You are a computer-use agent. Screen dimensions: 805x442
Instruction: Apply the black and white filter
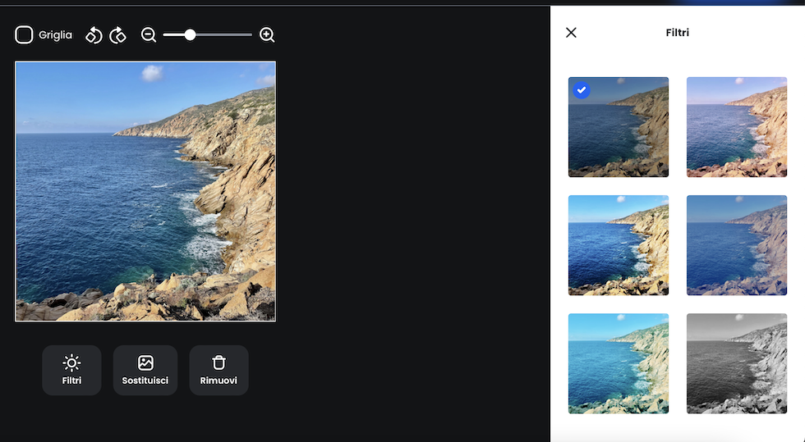click(x=736, y=363)
